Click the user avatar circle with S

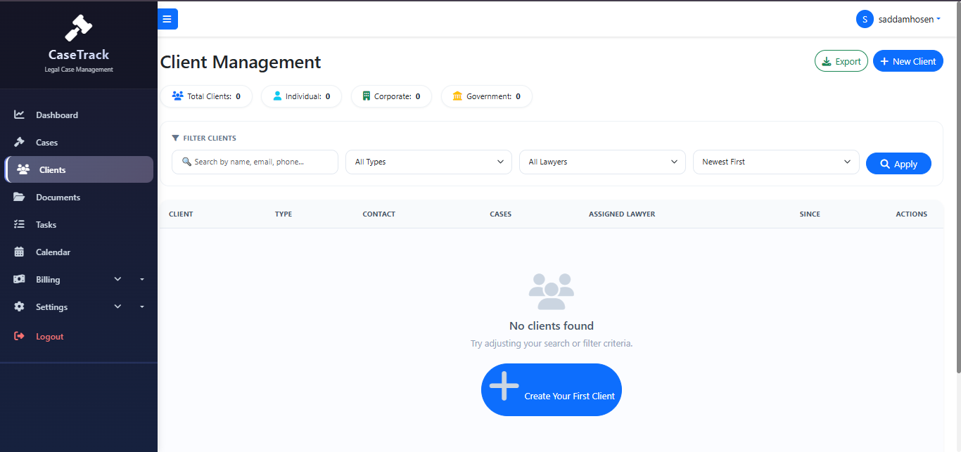coord(865,20)
